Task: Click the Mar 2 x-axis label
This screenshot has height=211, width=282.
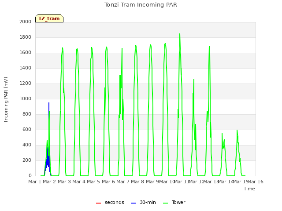Action: [49, 182]
